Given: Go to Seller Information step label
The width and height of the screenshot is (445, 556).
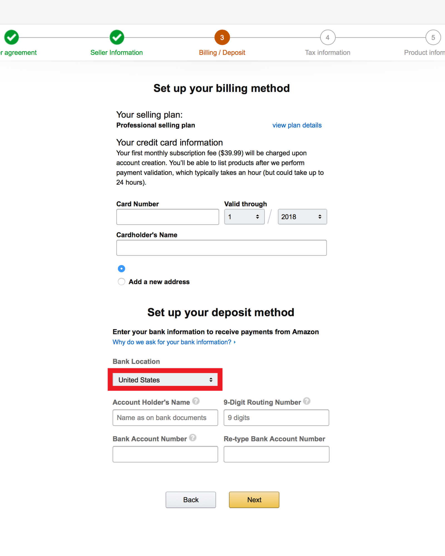Looking at the screenshot, I should [x=117, y=53].
